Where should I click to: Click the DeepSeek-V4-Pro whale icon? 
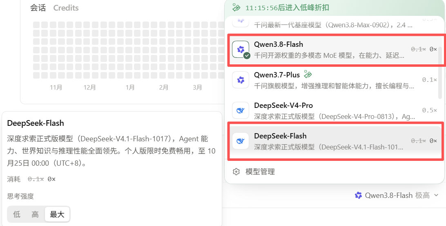(241, 110)
